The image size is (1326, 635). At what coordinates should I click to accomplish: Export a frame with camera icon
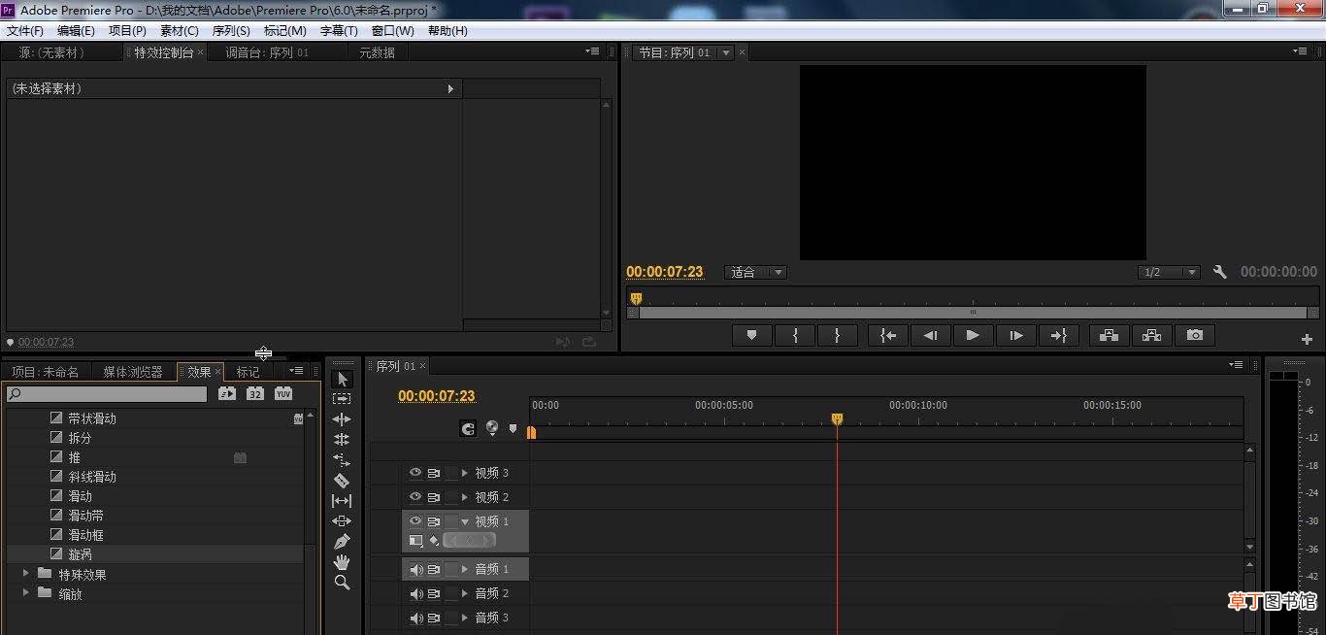(1195, 335)
